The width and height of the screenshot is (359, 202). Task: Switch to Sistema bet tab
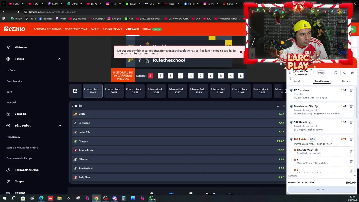[x=346, y=81]
